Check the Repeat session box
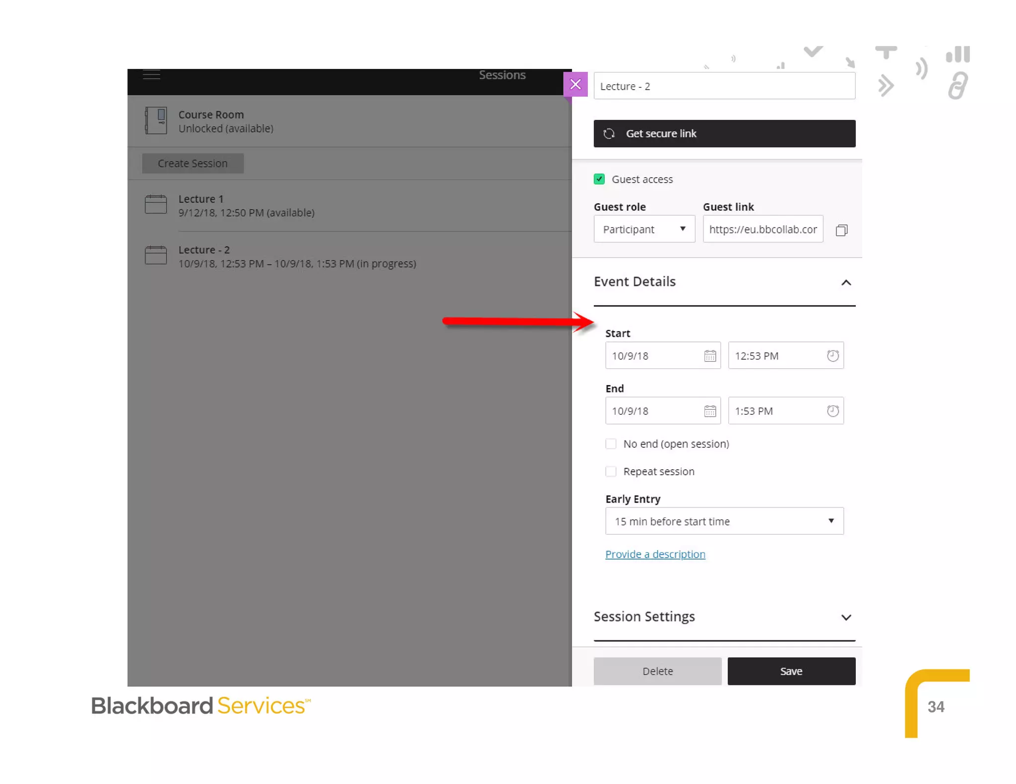This screenshot has width=1016, height=784. pyautogui.click(x=611, y=471)
